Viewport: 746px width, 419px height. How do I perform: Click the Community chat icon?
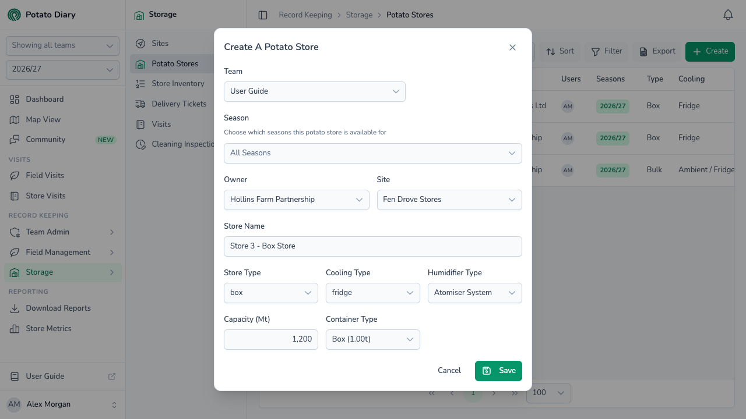click(15, 140)
